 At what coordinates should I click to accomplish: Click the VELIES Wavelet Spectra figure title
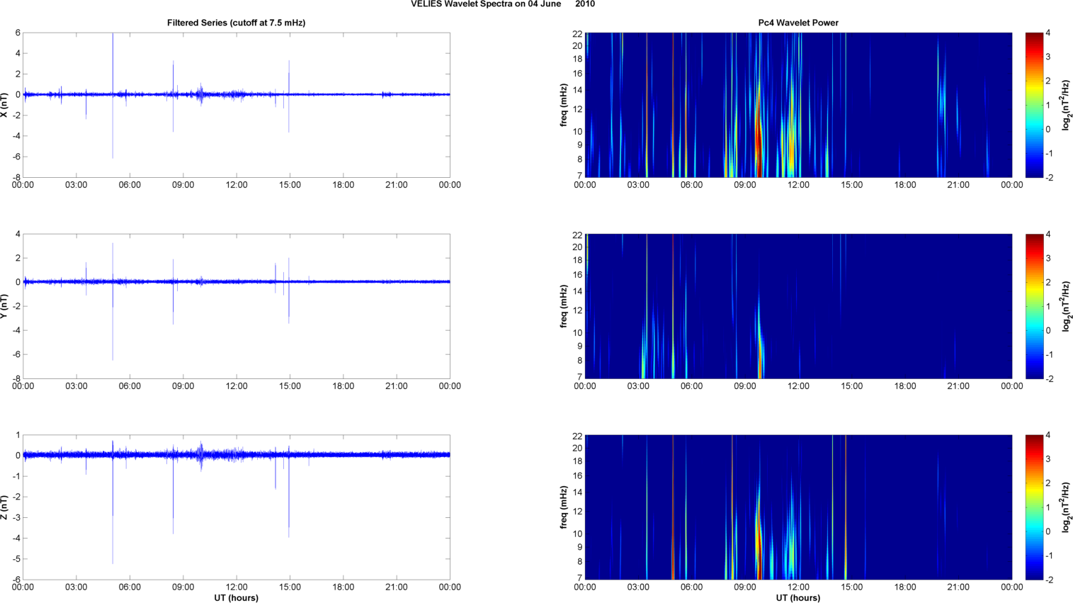[502, 4]
